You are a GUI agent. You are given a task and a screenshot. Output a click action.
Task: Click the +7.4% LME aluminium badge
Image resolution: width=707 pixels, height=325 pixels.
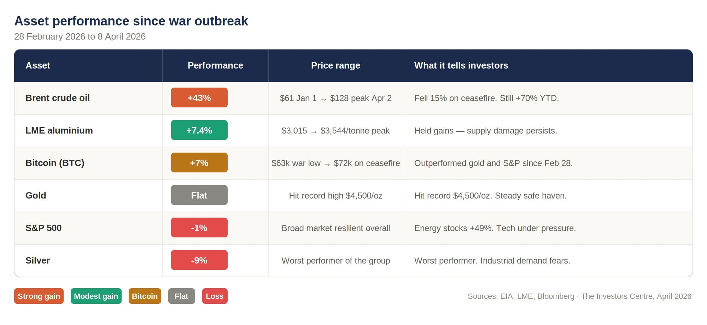tap(199, 130)
